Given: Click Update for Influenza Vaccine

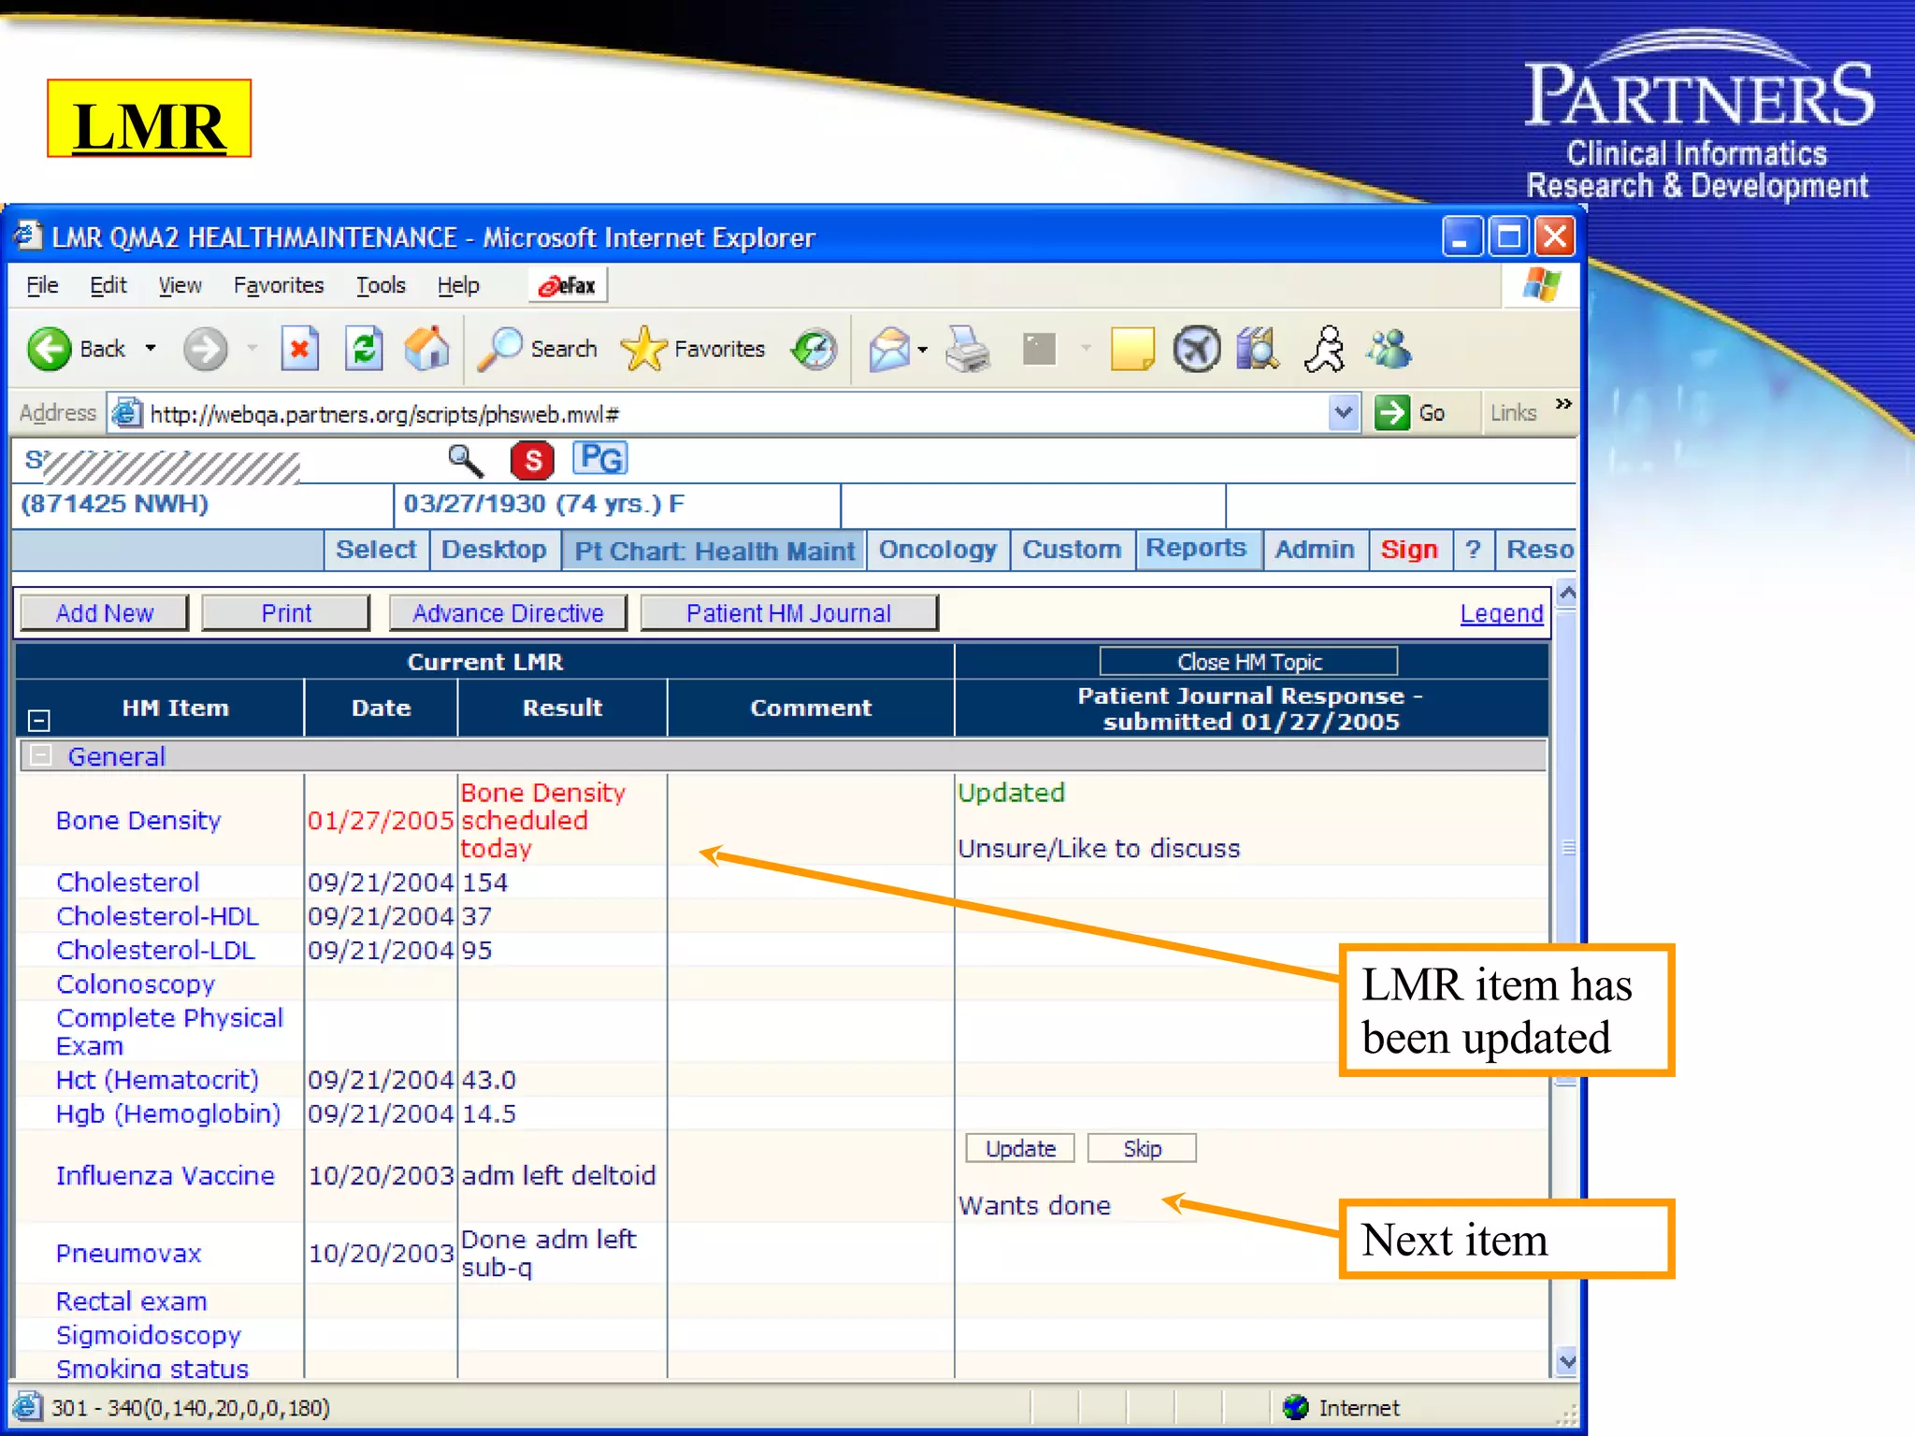Looking at the screenshot, I should [x=1020, y=1148].
